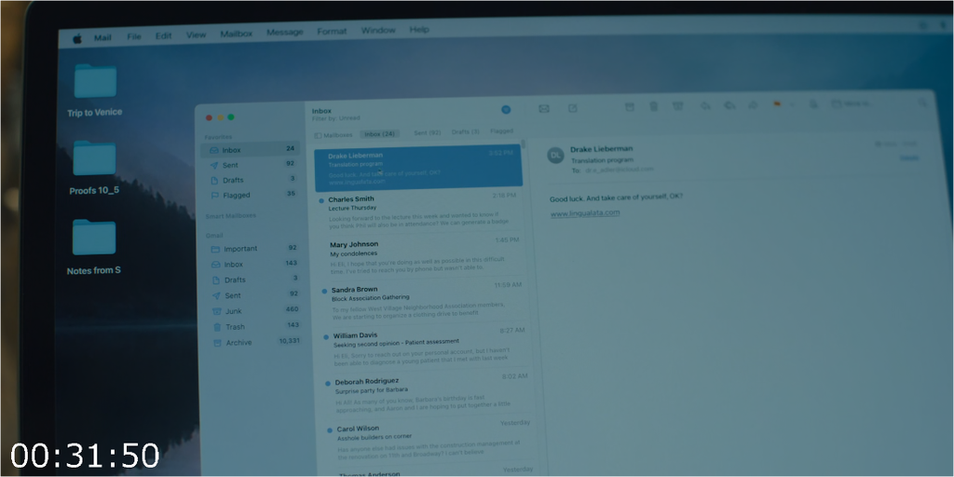Open the Gmail Inbox with 143 messages
This screenshot has width=954, height=477.
point(252,264)
